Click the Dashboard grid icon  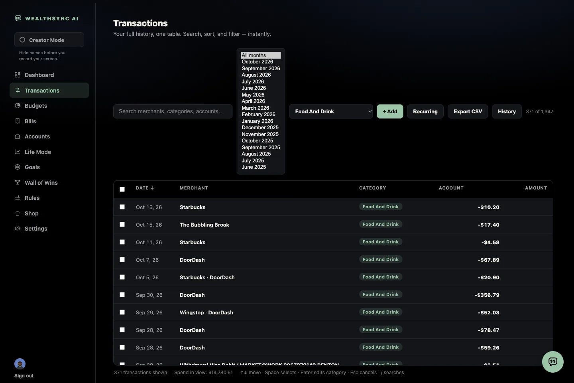[x=18, y=75]
